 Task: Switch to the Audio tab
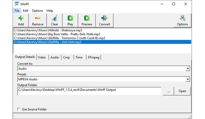pos(55,57)
